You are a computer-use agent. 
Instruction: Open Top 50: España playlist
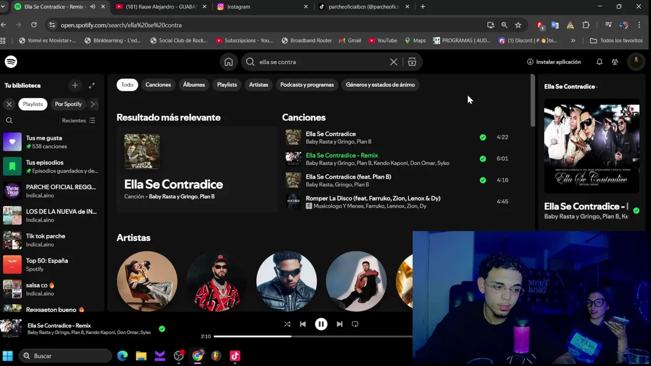(51, 264)
